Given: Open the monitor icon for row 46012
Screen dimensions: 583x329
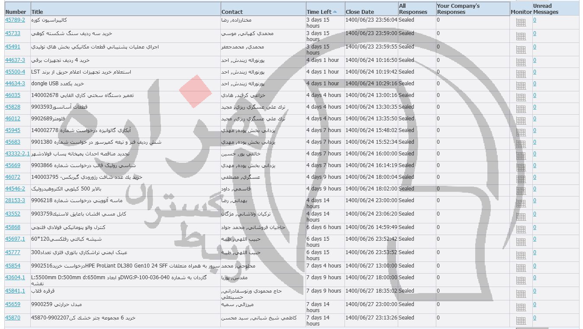Looking at the screenshot, I should tap(521, 121).
